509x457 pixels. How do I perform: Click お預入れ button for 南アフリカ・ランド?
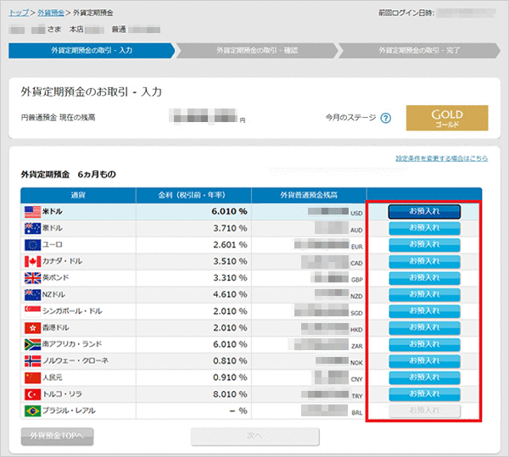tap(424, 344)
